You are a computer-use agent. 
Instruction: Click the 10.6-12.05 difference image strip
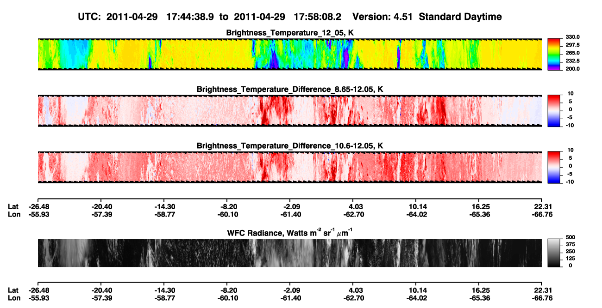click(289, 167)
